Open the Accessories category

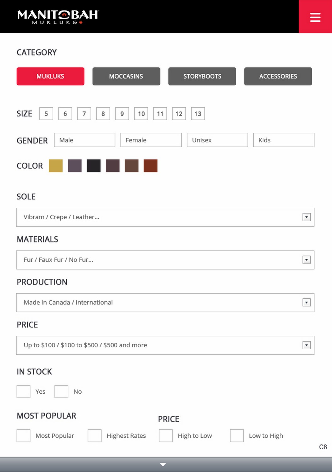pos(278,76)
